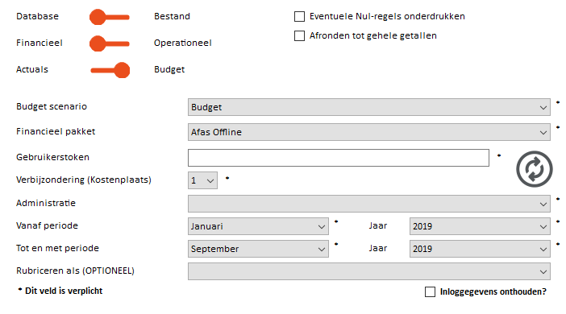Tick the Inloggegevens onthouden checkbox
The image size is (566, 314).
430,291
